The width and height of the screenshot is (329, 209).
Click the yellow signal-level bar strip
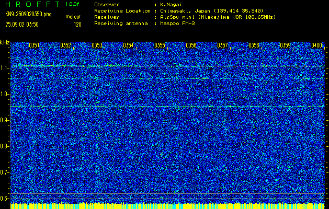click(167, 206)
